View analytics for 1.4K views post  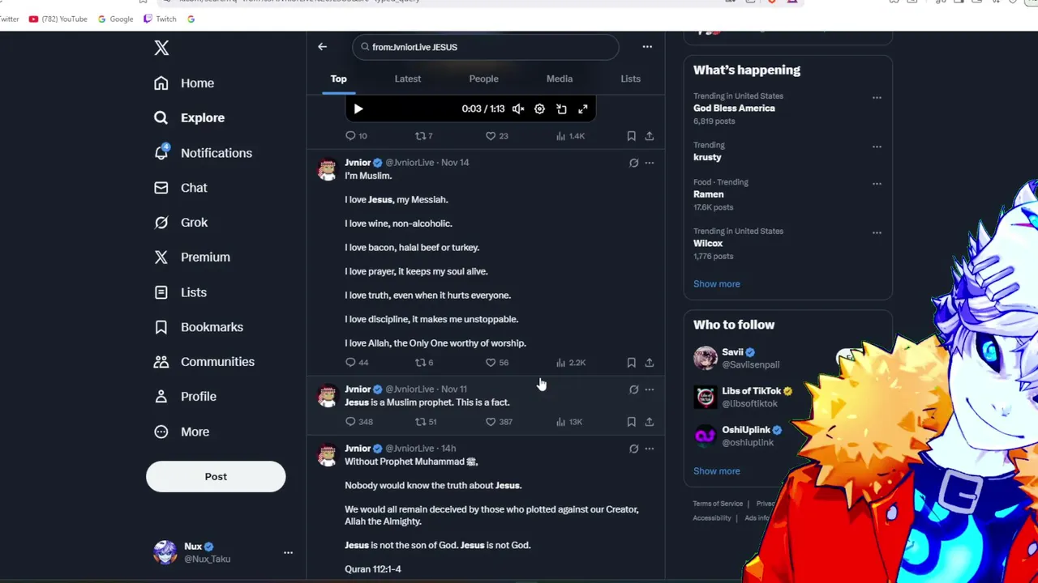pyautogui.click(x=570, y=136)
